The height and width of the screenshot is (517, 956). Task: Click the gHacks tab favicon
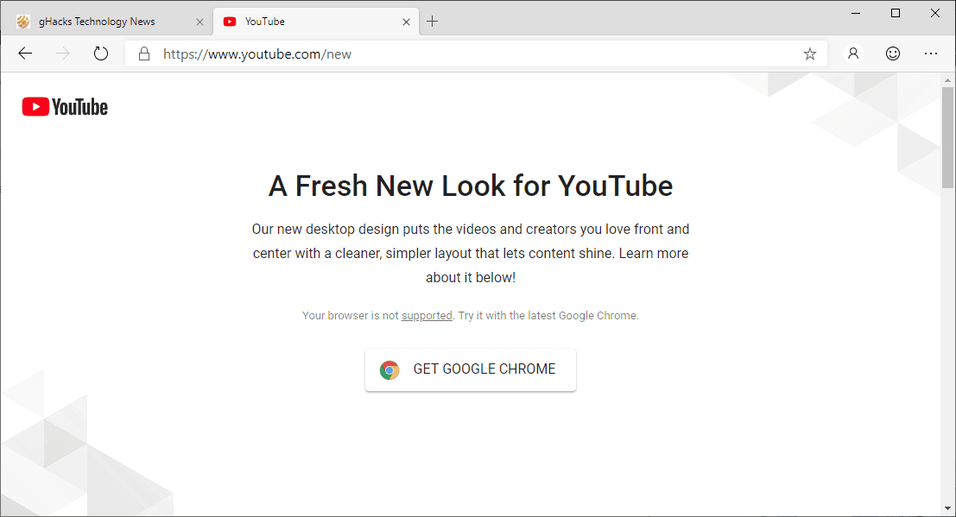tap(23, 22)
